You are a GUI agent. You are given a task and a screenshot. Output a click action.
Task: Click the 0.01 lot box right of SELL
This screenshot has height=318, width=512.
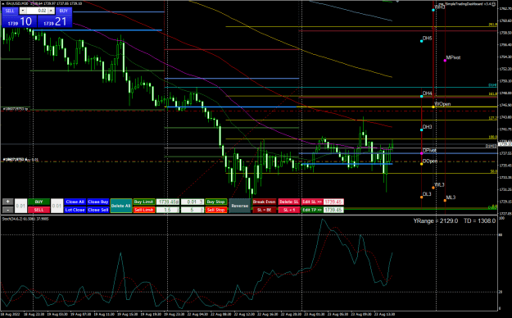point(57,206)
